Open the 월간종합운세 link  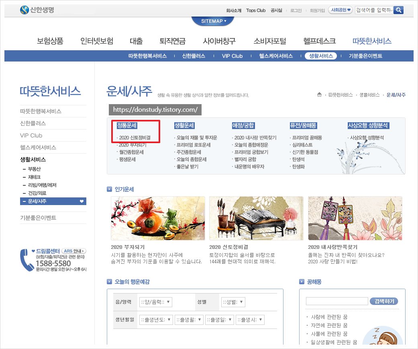tap(131, 152)
